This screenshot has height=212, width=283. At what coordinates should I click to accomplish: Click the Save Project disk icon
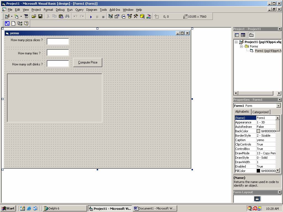click(x=40, y=17)
